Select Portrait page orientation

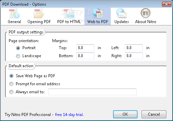click(x=18, y=48)
